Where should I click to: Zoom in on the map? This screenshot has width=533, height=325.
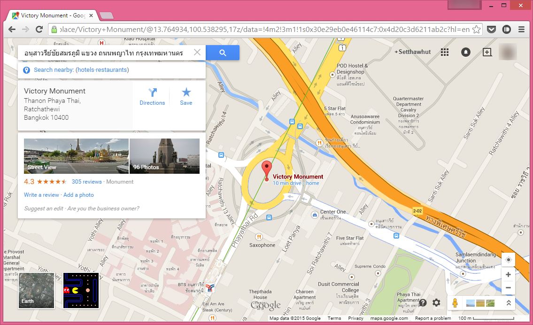coord(508,275)
